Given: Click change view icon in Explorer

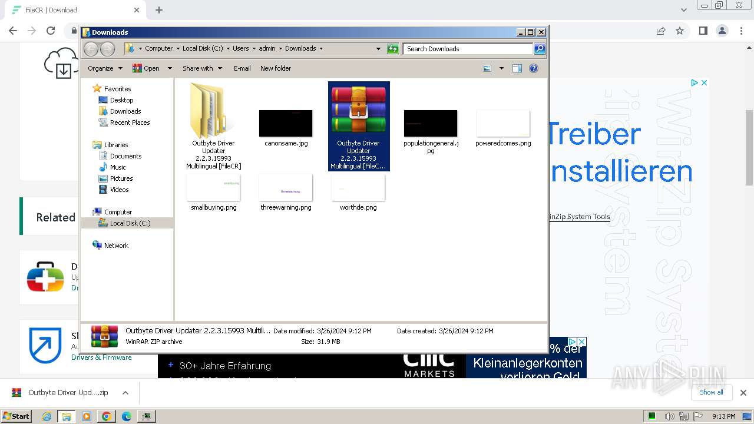Looking at the screenshot, I should pos(487,68).
